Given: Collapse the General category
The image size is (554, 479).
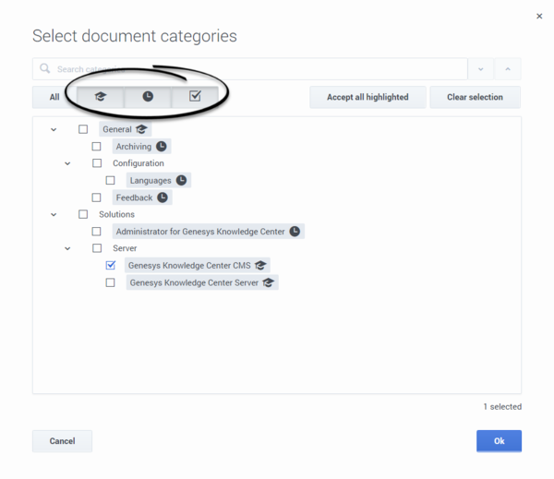Looking at the screenshot, I should tap(54, 129).
